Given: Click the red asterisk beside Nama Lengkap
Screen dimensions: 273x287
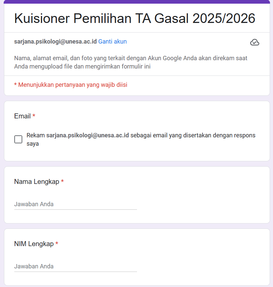Looking at the screenshot, I should pyautogui.click(x=63, y=182).
